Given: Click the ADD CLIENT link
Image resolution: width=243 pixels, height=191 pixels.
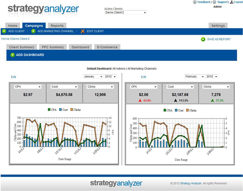Looking at the screenshot, I should (x=17, y=31).
